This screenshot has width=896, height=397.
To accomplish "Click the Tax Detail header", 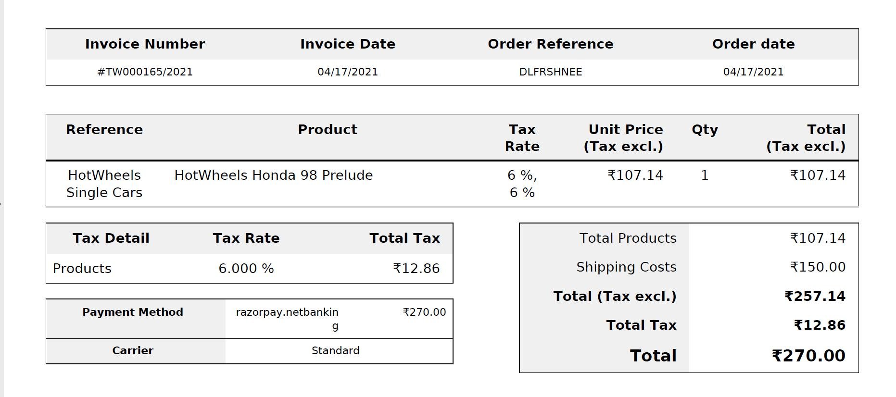I will (111, 238).
